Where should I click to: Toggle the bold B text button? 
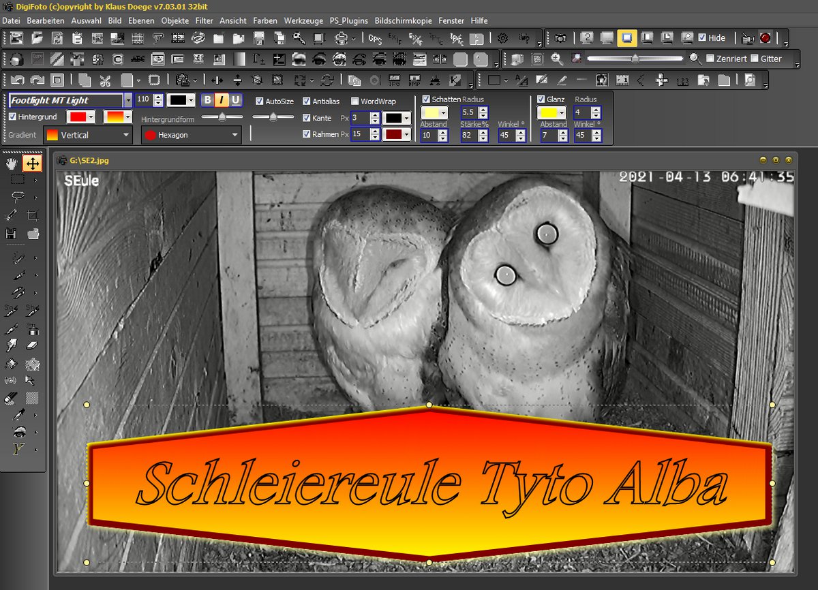[x=208, y=100]
